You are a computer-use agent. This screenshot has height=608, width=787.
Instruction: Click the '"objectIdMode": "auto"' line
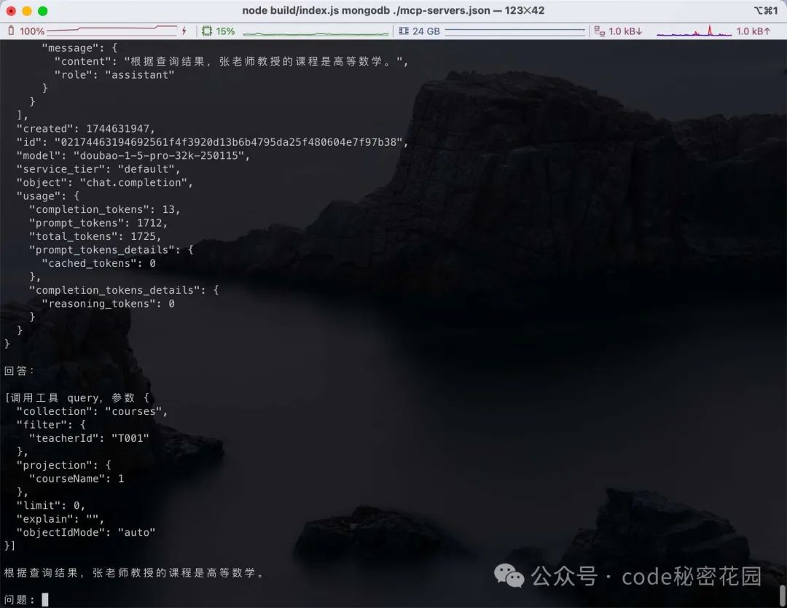click(x=86, y=533)
